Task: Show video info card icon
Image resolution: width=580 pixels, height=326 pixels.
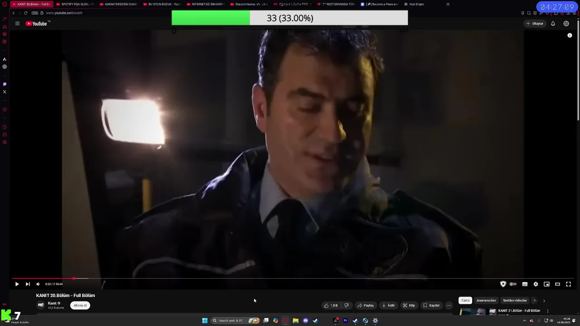Action: point(570,35)
